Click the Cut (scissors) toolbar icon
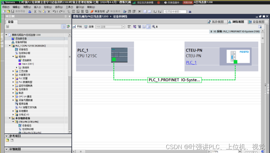 tap(35, 11)
